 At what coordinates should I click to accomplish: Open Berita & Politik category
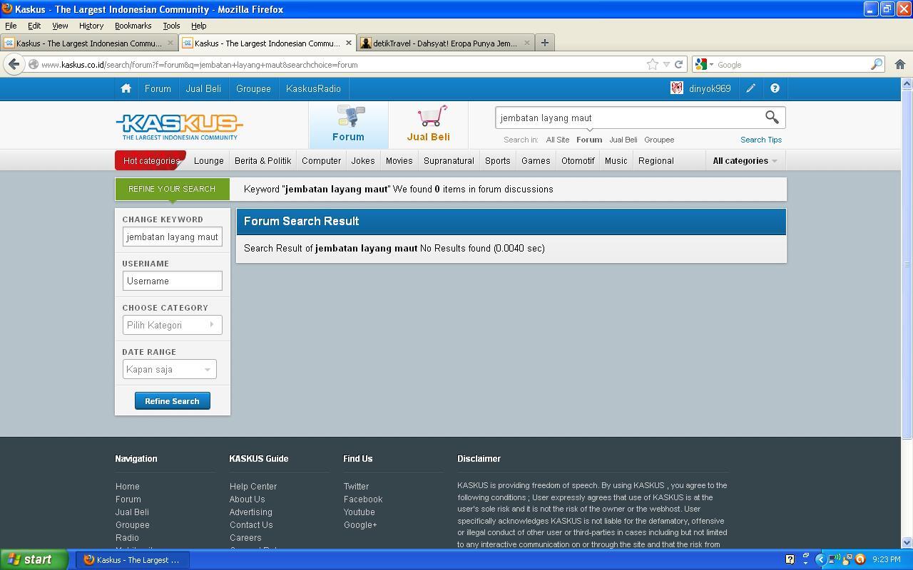[262, 160]
